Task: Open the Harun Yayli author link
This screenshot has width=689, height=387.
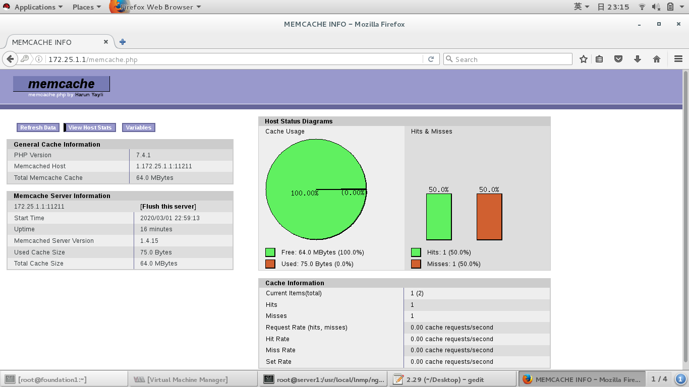Action: pos(89,95)
